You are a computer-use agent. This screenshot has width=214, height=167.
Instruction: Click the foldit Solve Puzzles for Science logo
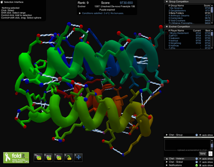16,158
